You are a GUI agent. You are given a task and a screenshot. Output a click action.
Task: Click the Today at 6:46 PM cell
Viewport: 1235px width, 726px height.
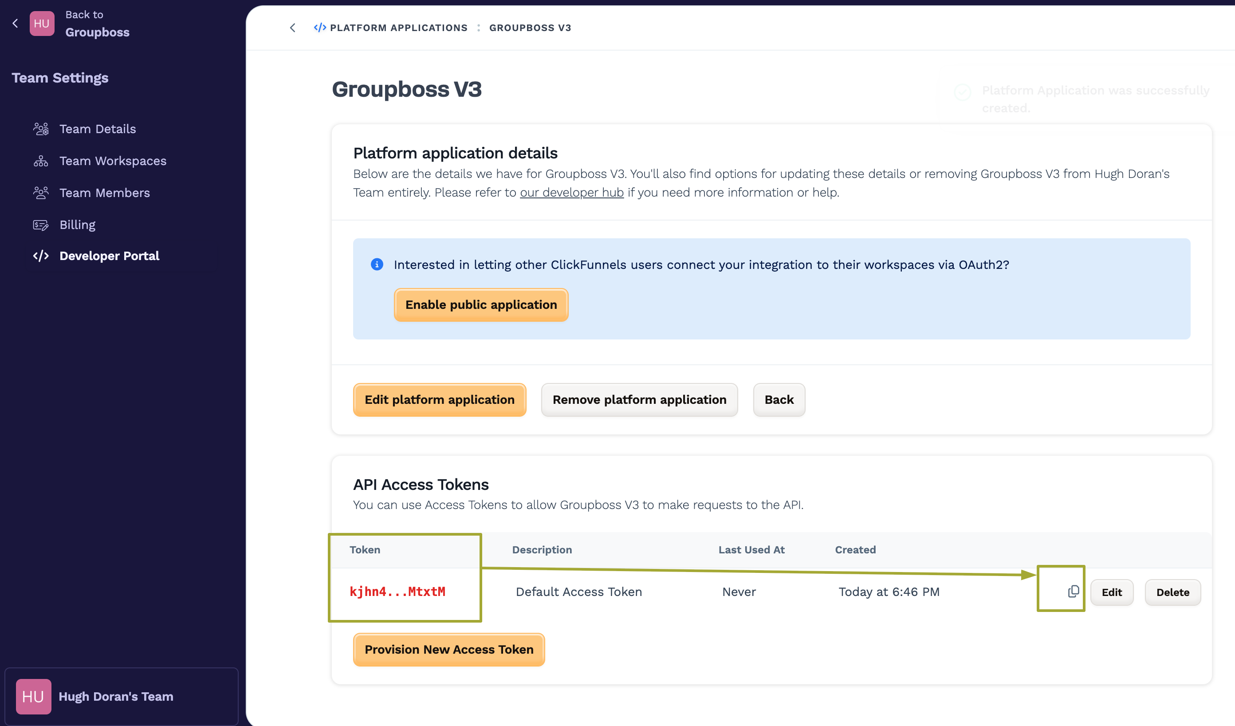[x=889, y=592]
